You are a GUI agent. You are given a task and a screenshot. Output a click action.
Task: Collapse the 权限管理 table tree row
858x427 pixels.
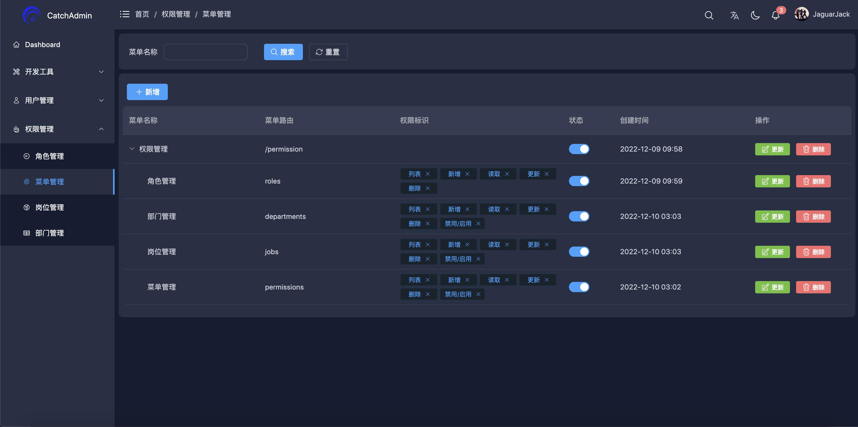point(132,149)
